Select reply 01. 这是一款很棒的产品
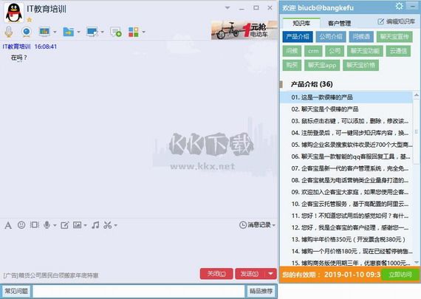The width and height of the screenshot is (421, 299). [x=346, y=97]
